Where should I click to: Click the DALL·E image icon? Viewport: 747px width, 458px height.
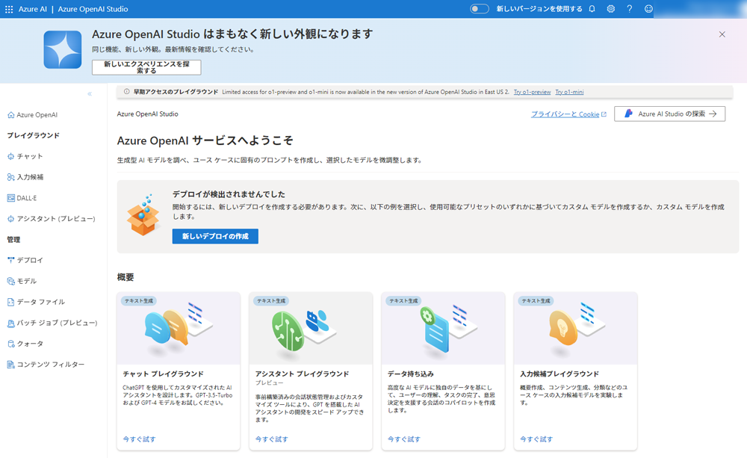10,198
